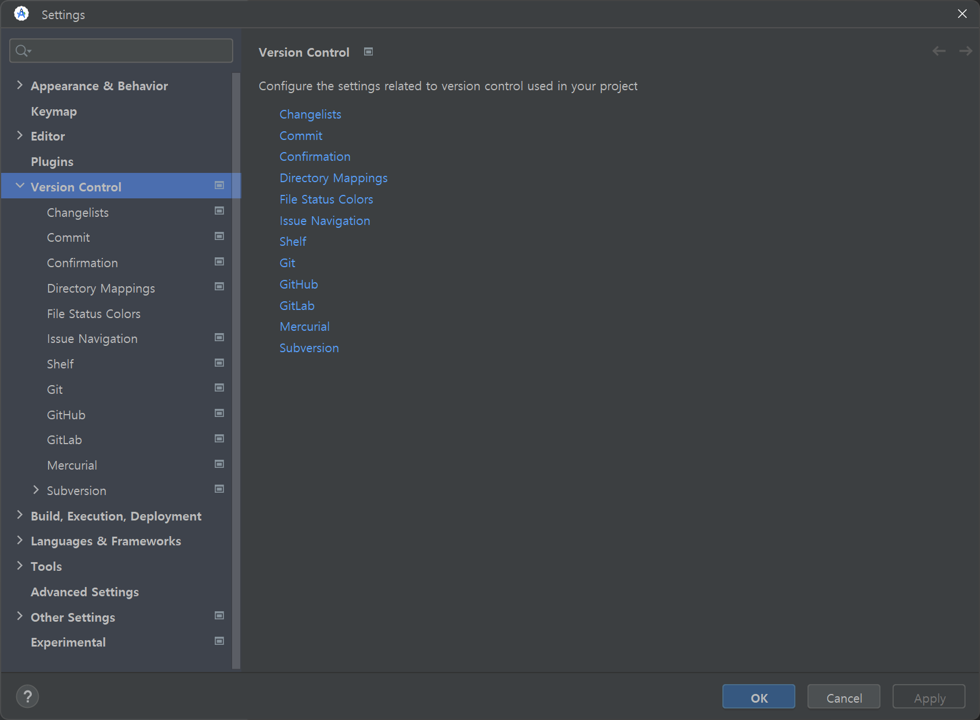Expand the Subversion subsection

pos(36,490)
